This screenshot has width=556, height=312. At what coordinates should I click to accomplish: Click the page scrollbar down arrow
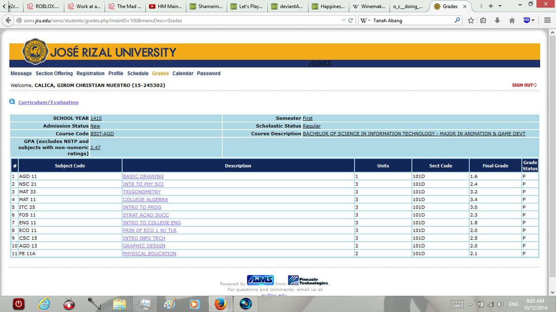point(552,292)
